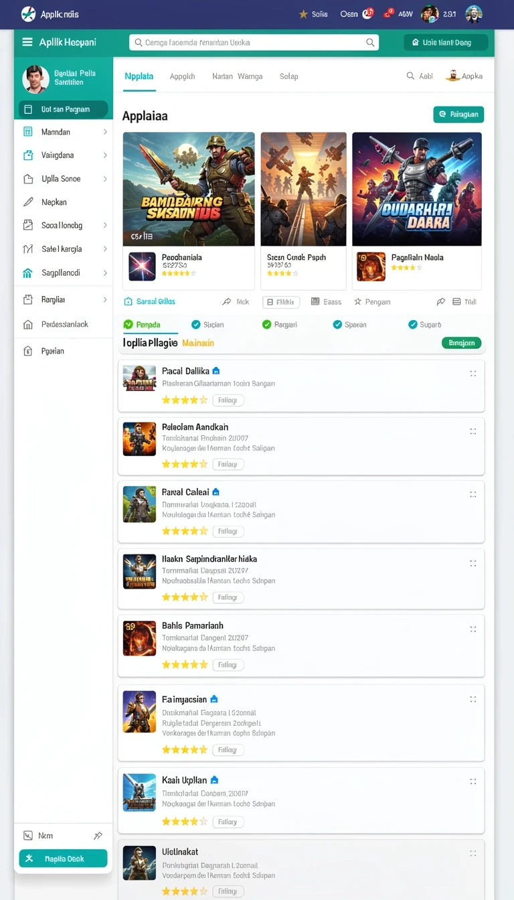Open the Bamndairng Sksadnius game banner
This screenshot has width=514, height=900.
[x=189, y=189]
